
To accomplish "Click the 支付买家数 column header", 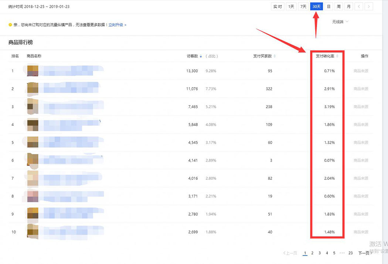I will coord(262,56).
